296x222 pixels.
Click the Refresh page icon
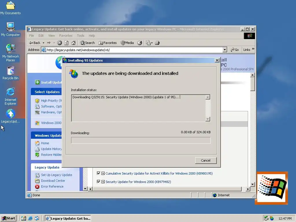(x=66, y=43)
